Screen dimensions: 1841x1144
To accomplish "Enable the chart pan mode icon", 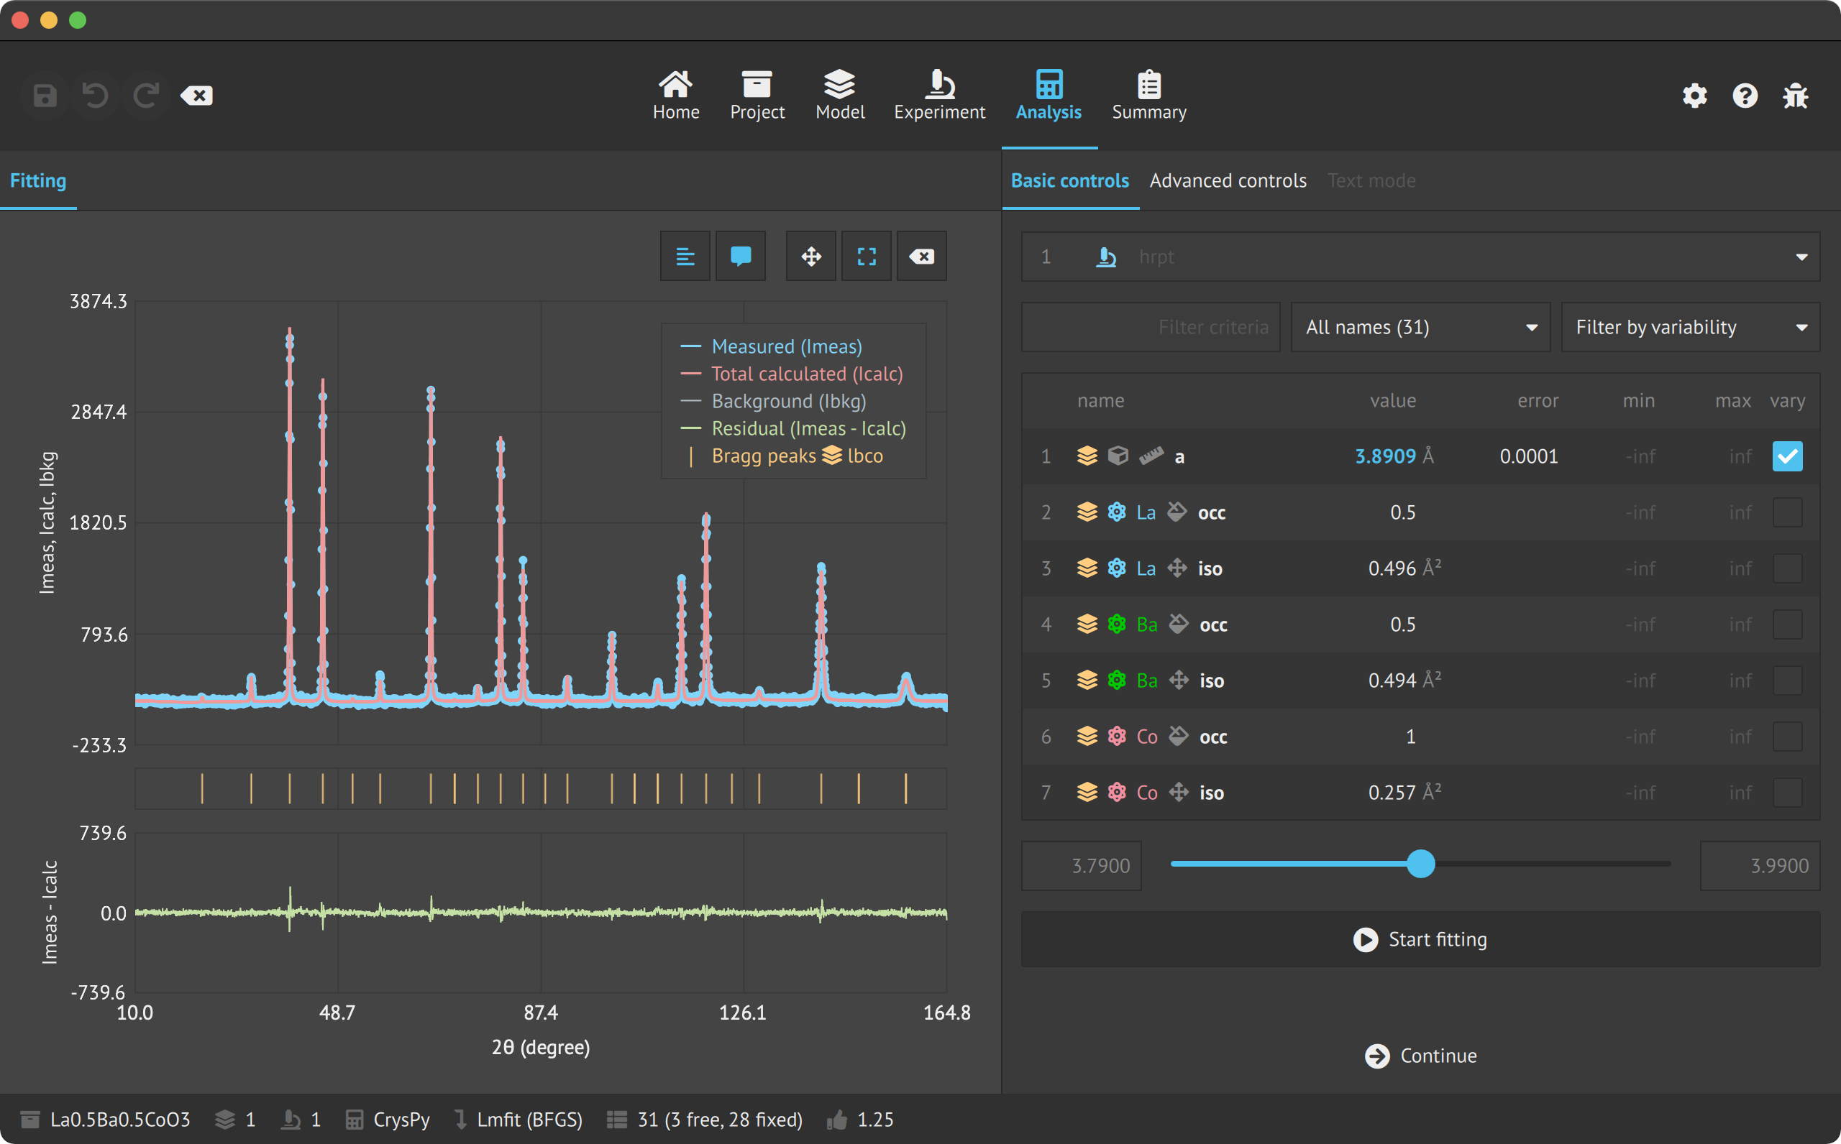I will click(810, 257).
